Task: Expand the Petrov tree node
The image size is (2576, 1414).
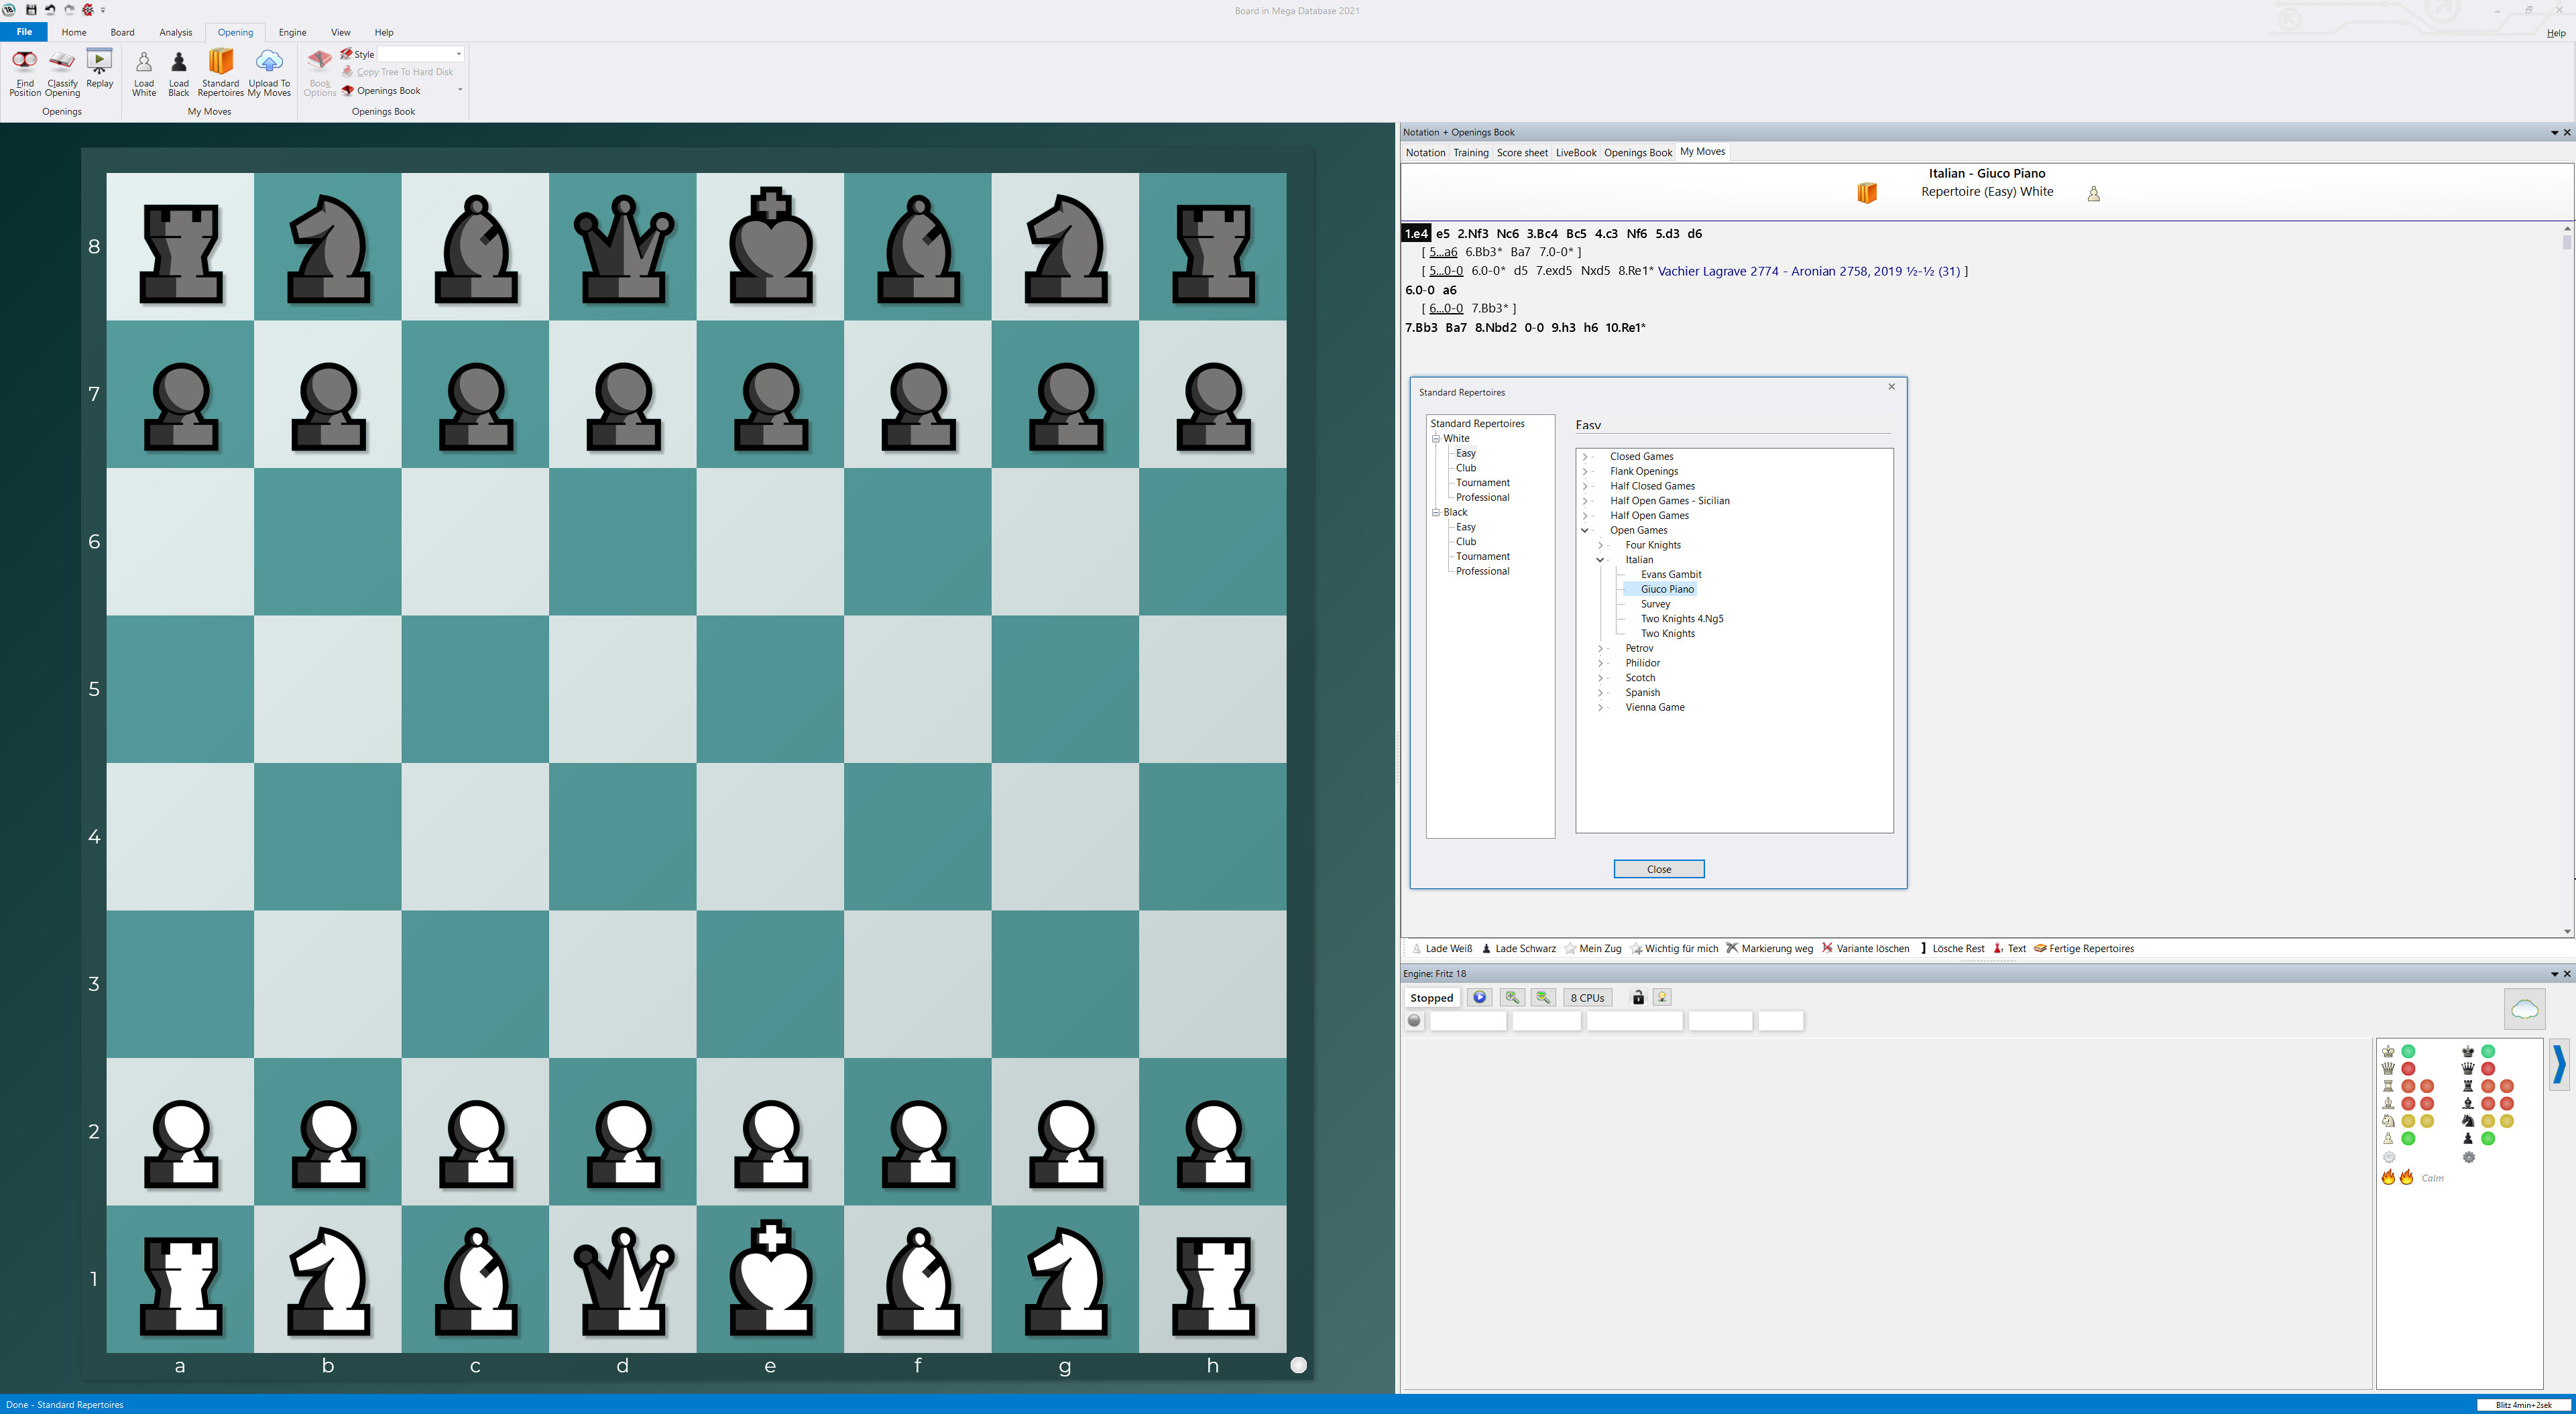Action: (1600, 648)
